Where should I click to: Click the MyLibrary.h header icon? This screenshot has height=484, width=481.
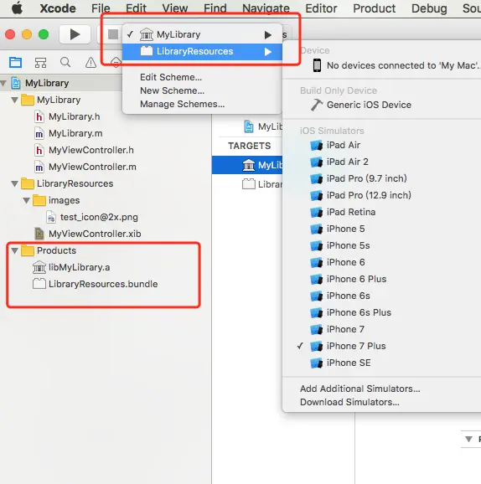coord(39,116)
